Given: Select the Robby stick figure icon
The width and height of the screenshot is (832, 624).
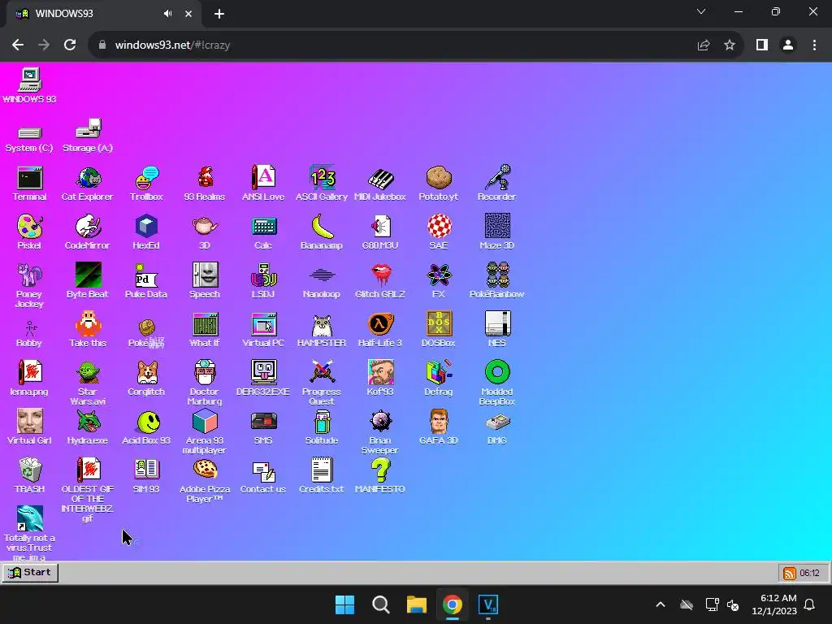Looking at the screenshot, I should pyautogui.click(x=30, y=333).
